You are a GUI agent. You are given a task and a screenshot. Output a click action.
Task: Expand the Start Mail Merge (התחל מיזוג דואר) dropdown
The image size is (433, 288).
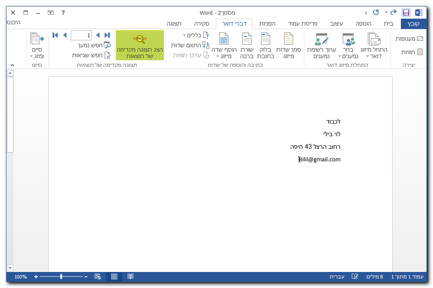[374, 46]
